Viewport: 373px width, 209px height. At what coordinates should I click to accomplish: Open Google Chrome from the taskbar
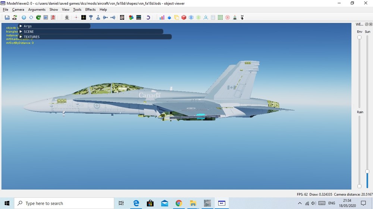179,203
